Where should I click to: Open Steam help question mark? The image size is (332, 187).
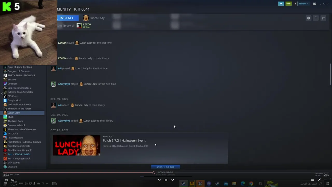[295, 4]
